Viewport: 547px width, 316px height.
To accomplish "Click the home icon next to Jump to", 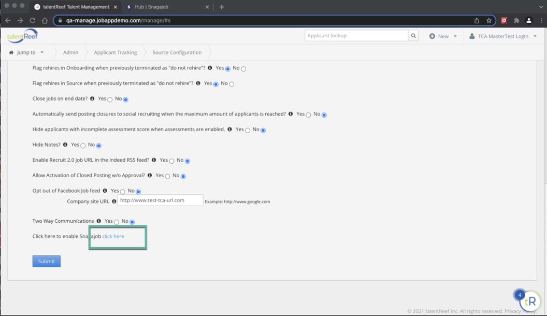I will tap(10, 52).
